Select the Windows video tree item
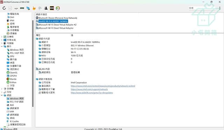The height and width of the screenshot is (130, 224). tap(15, 50)
